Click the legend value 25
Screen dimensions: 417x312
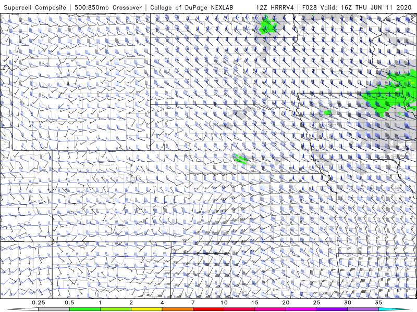coord(316,303)
